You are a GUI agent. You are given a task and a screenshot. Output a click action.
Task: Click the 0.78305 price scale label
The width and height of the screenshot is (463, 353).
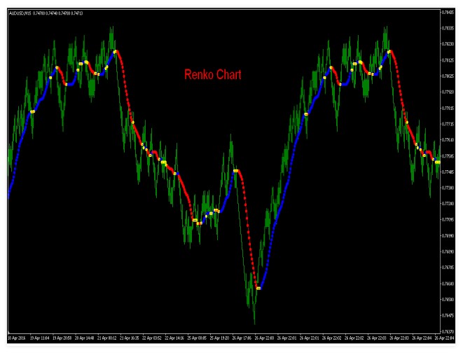coord(448,28)
